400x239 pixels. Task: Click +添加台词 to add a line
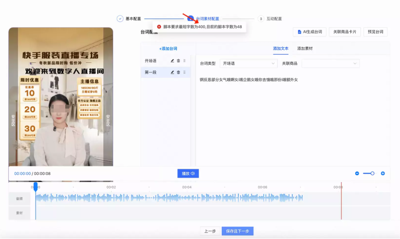click(168, 48)
